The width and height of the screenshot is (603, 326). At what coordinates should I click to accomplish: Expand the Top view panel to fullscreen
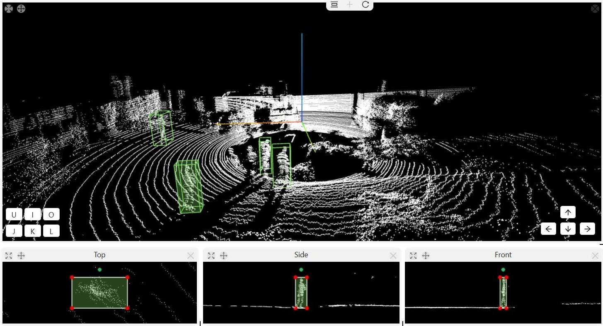coord(9,256)
